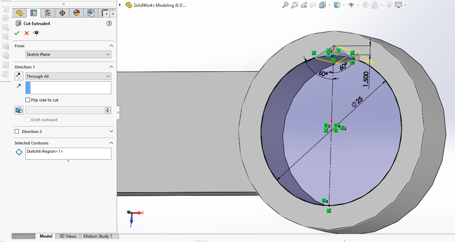Viewport: 455px width, 242px height.
Task: Click the Reverse Direction button
Action: pos(19,76)
